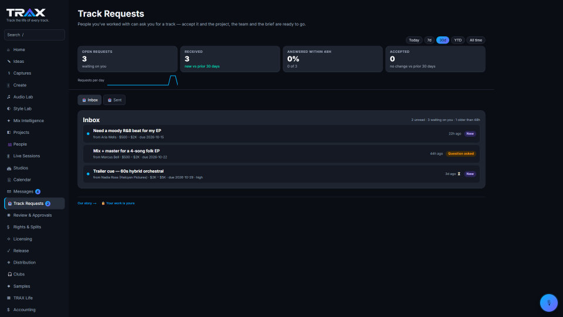Viewport: 563px width, 317px height.
Task: Open the Messages menu item
Action: pos(35,191)
